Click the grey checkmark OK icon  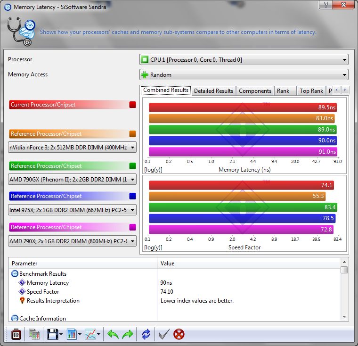(164, 334)
